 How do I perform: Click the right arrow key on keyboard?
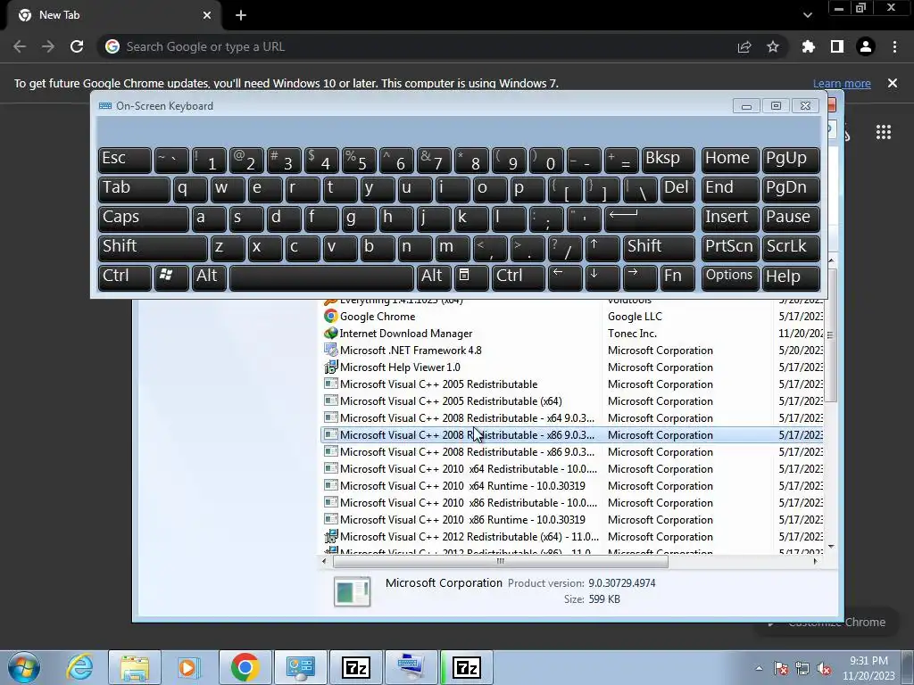[639, 277]
